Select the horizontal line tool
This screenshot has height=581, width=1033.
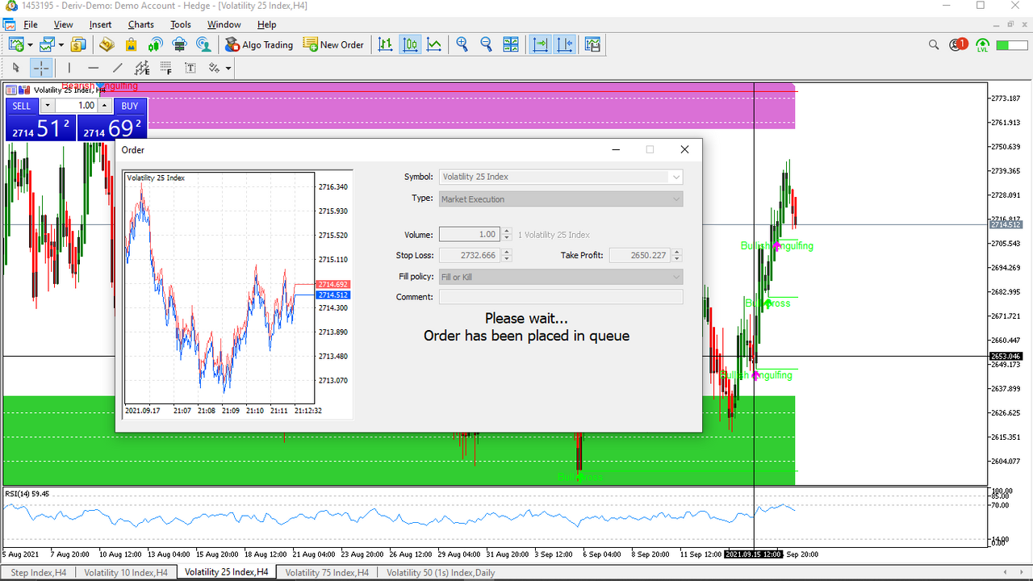click(x=94, y=68)
